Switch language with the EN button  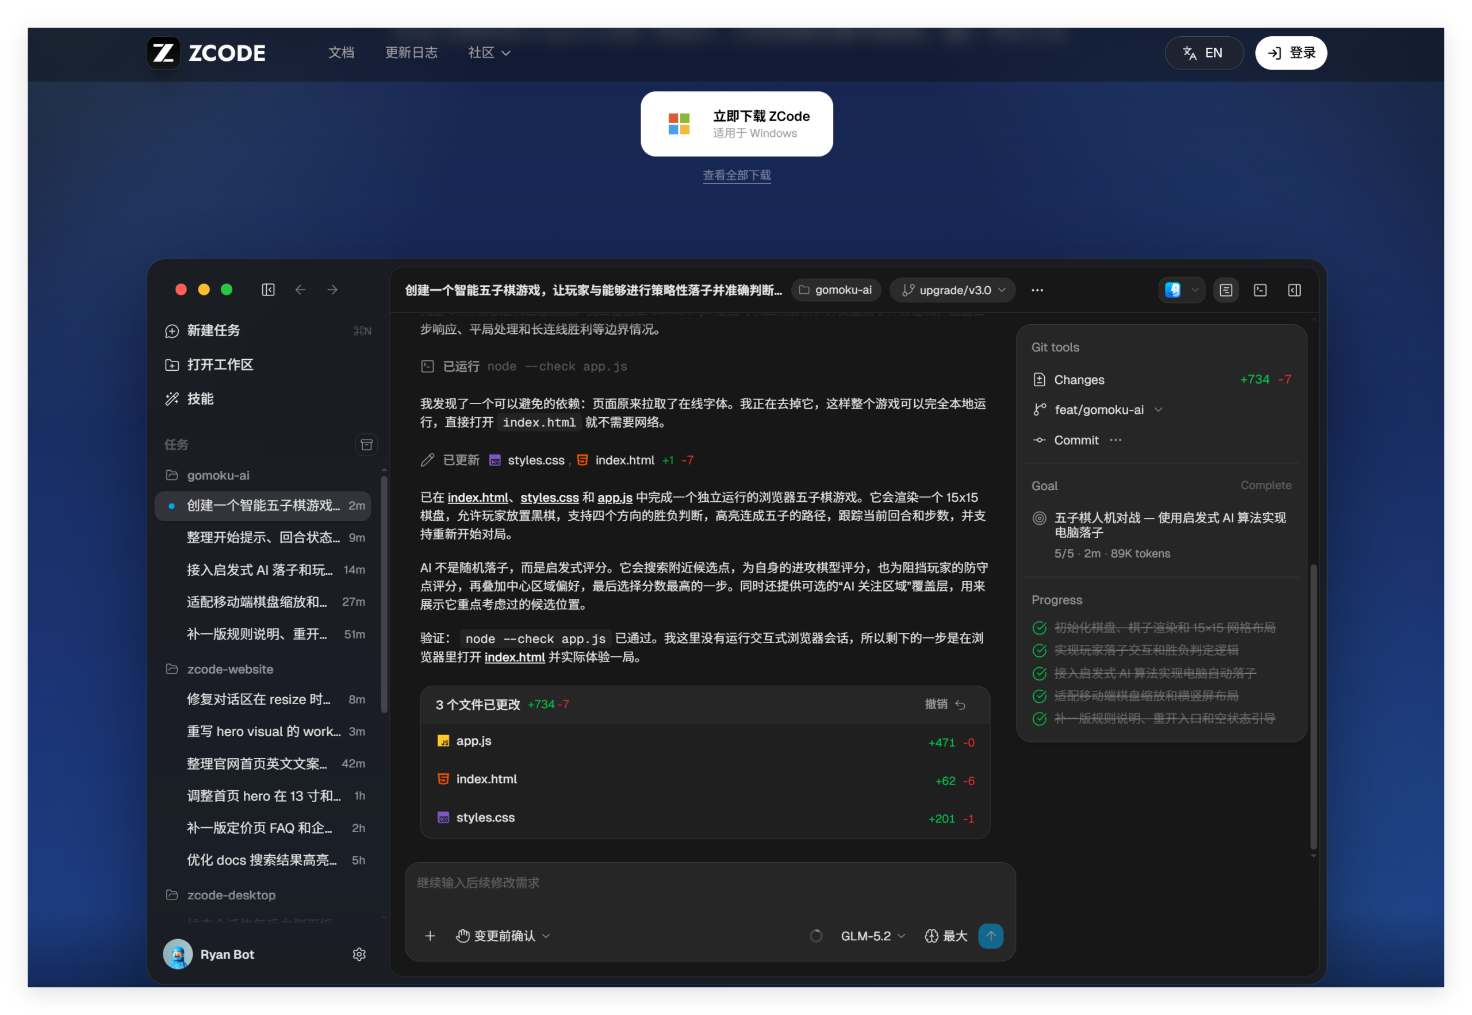click(x=1203, y=53)
